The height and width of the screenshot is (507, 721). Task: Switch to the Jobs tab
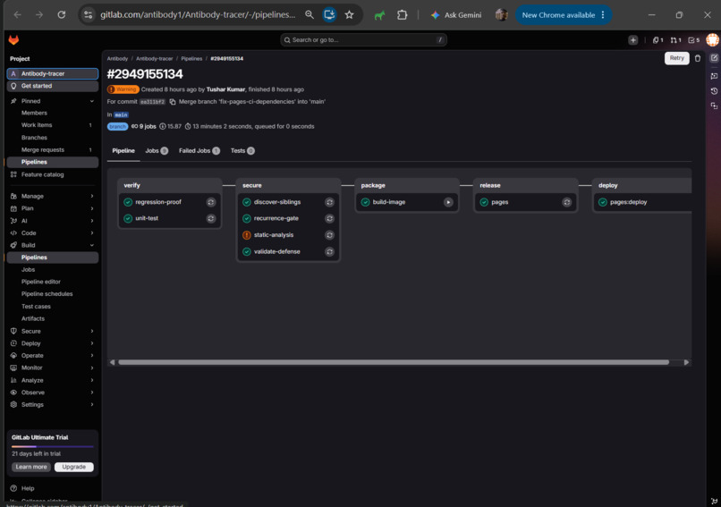157,151
